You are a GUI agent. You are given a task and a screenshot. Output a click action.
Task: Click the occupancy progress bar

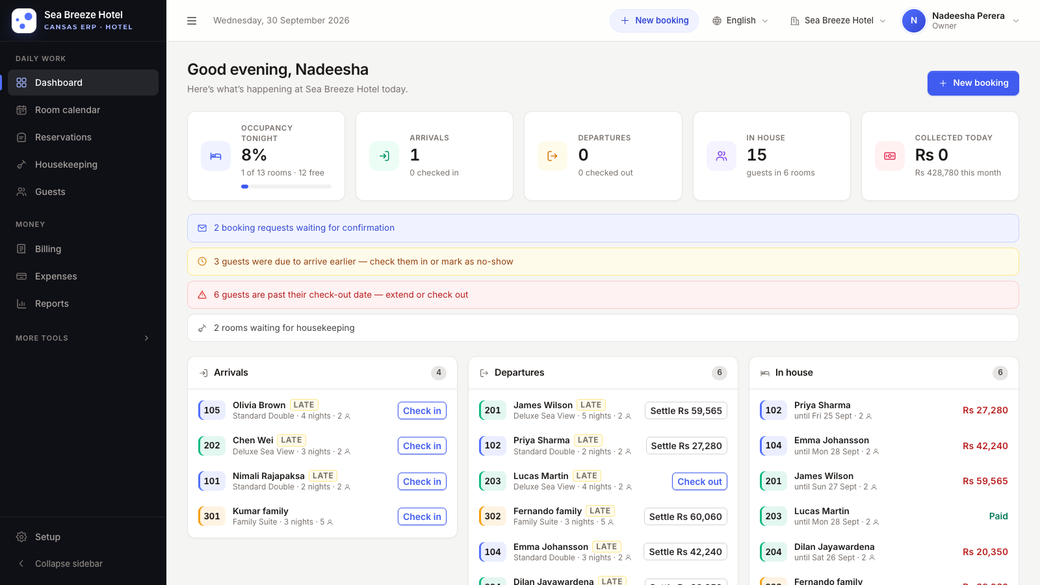[286, 187]
